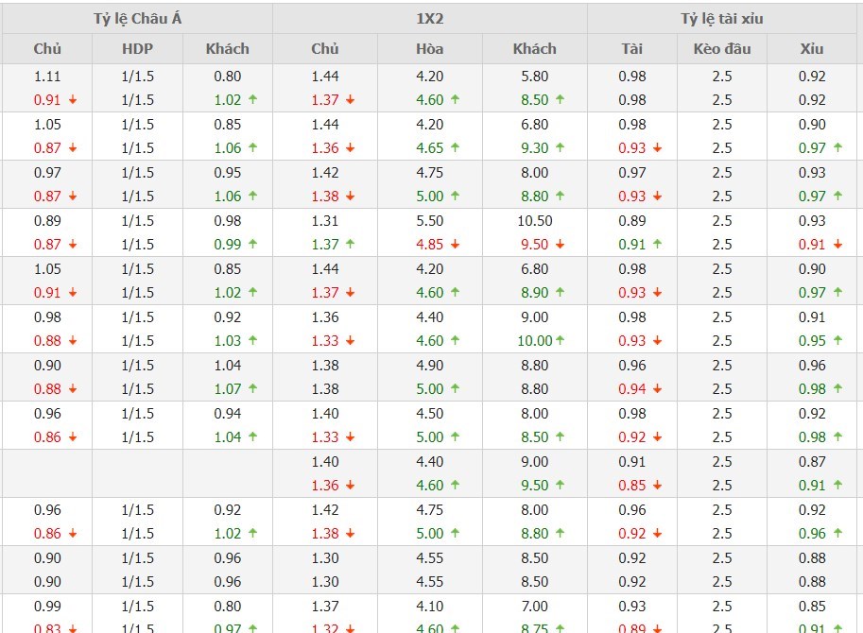Viewport: 863px width, 633px height.
Task: Click the red down arrow beside 4.85
Action: [455, 245]
